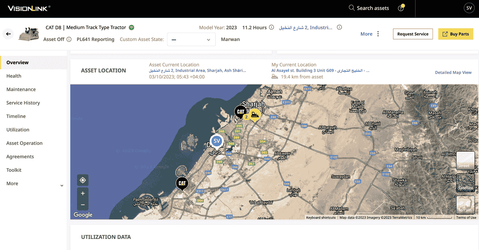Viewport: 479px width, 250px height.
Task: Switch map to Satellite view
Action: pyautogui.click(x=465, y=183)
